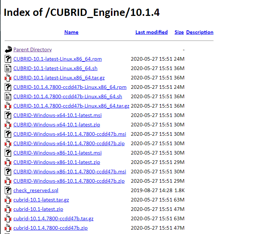Viewport: 257px width, 234px height.
Task: Download CUBRID-10.1.4.7800-ccdd47b-Linux.x86_64.rpm
Action: click(70, 87)
